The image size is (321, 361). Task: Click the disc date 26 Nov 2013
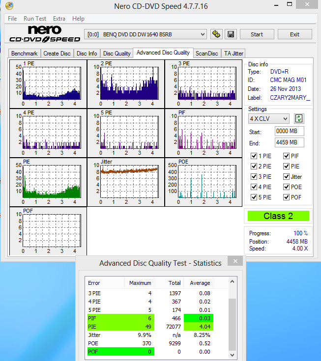tap(286, 88)
